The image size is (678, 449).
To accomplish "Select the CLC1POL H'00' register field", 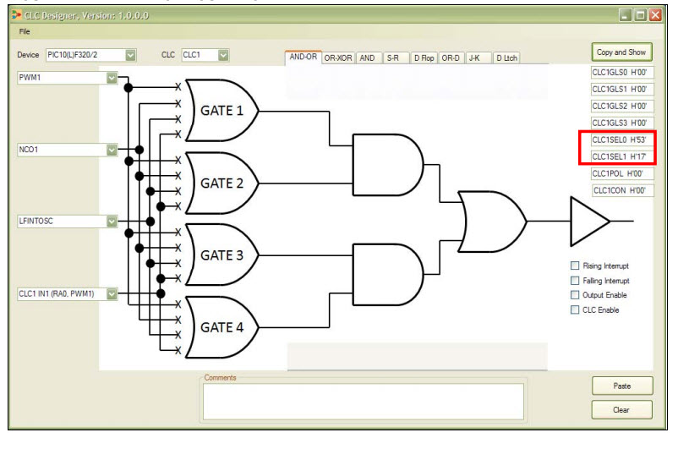I will [622, 173].
